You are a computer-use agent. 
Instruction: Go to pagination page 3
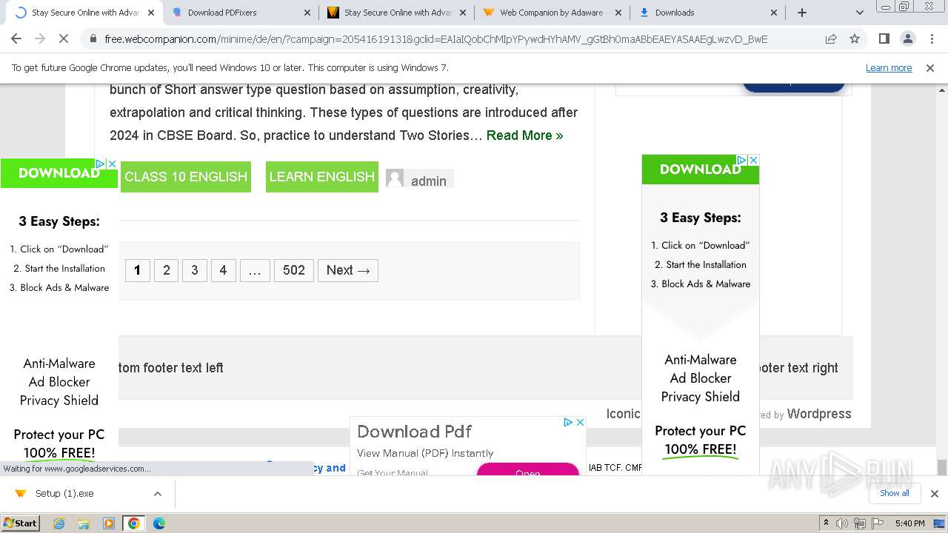pos(195,270)
